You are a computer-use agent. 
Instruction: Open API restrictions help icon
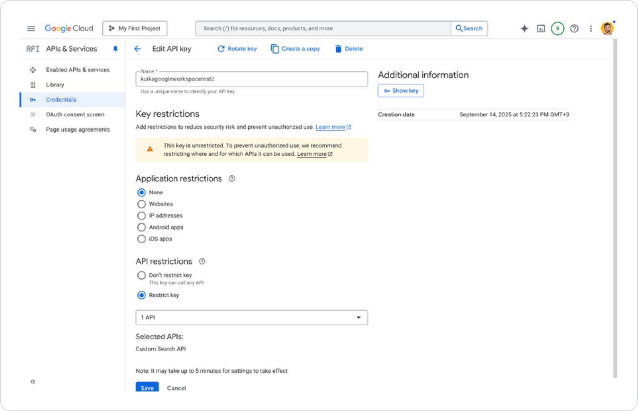[202, 262]
